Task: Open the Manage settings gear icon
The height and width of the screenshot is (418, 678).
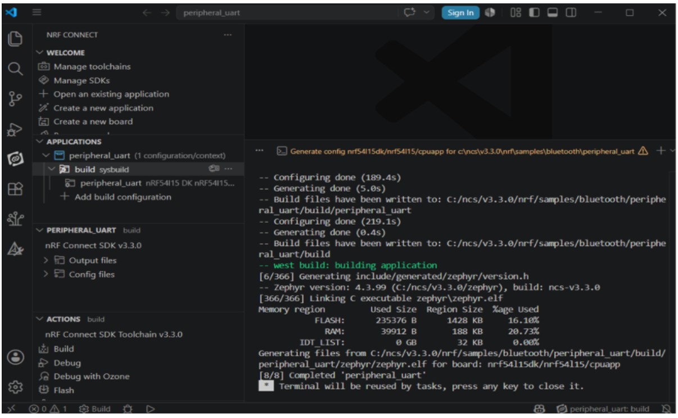Action: [15, 387]
